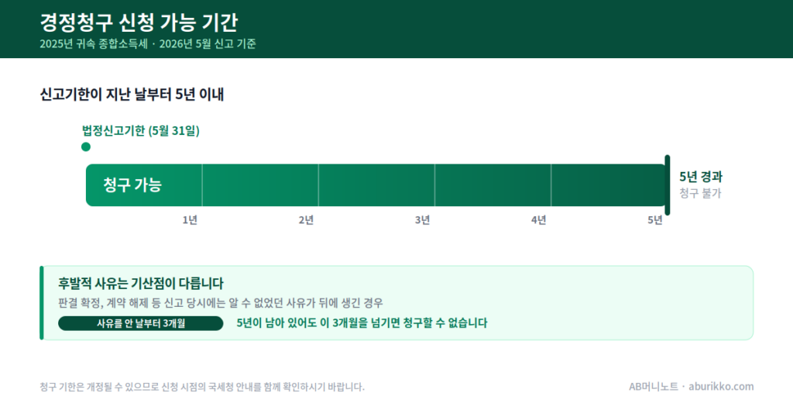Click heading 후발적 사유는 기산점이 다릅니다
Viewport: 793px width, 410px height.
(x=141, y=283)
